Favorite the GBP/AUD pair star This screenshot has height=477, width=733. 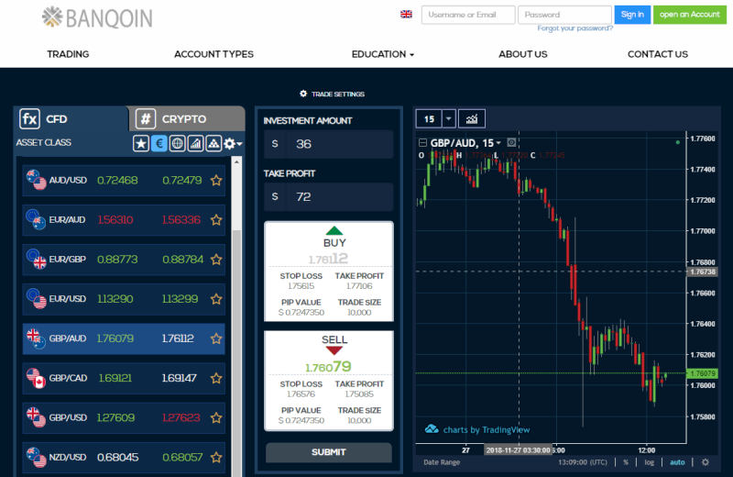click(216, 338)
